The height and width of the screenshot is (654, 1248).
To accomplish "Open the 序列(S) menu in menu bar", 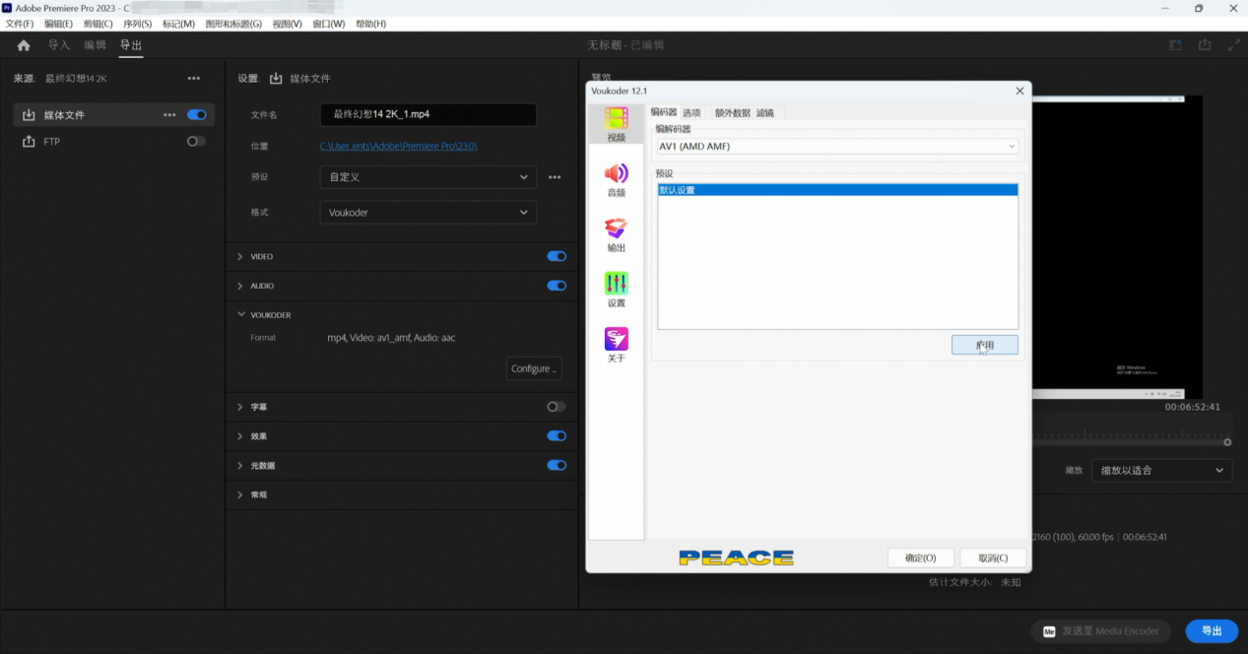I will pyautogui.click(x=137, y=24).
